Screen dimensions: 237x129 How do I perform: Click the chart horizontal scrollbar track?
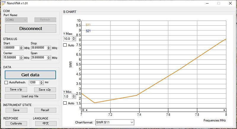pyautogui.click(x=154, y=110)
